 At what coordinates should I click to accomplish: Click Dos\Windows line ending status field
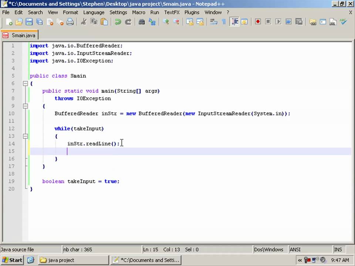(270, 249)
